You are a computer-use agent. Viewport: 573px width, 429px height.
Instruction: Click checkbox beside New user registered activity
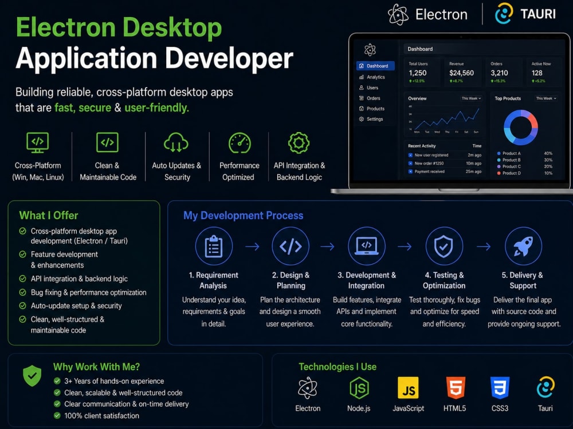(x=410, y=155)
